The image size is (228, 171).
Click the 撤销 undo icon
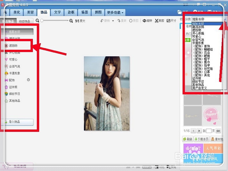tap(102, 21)
